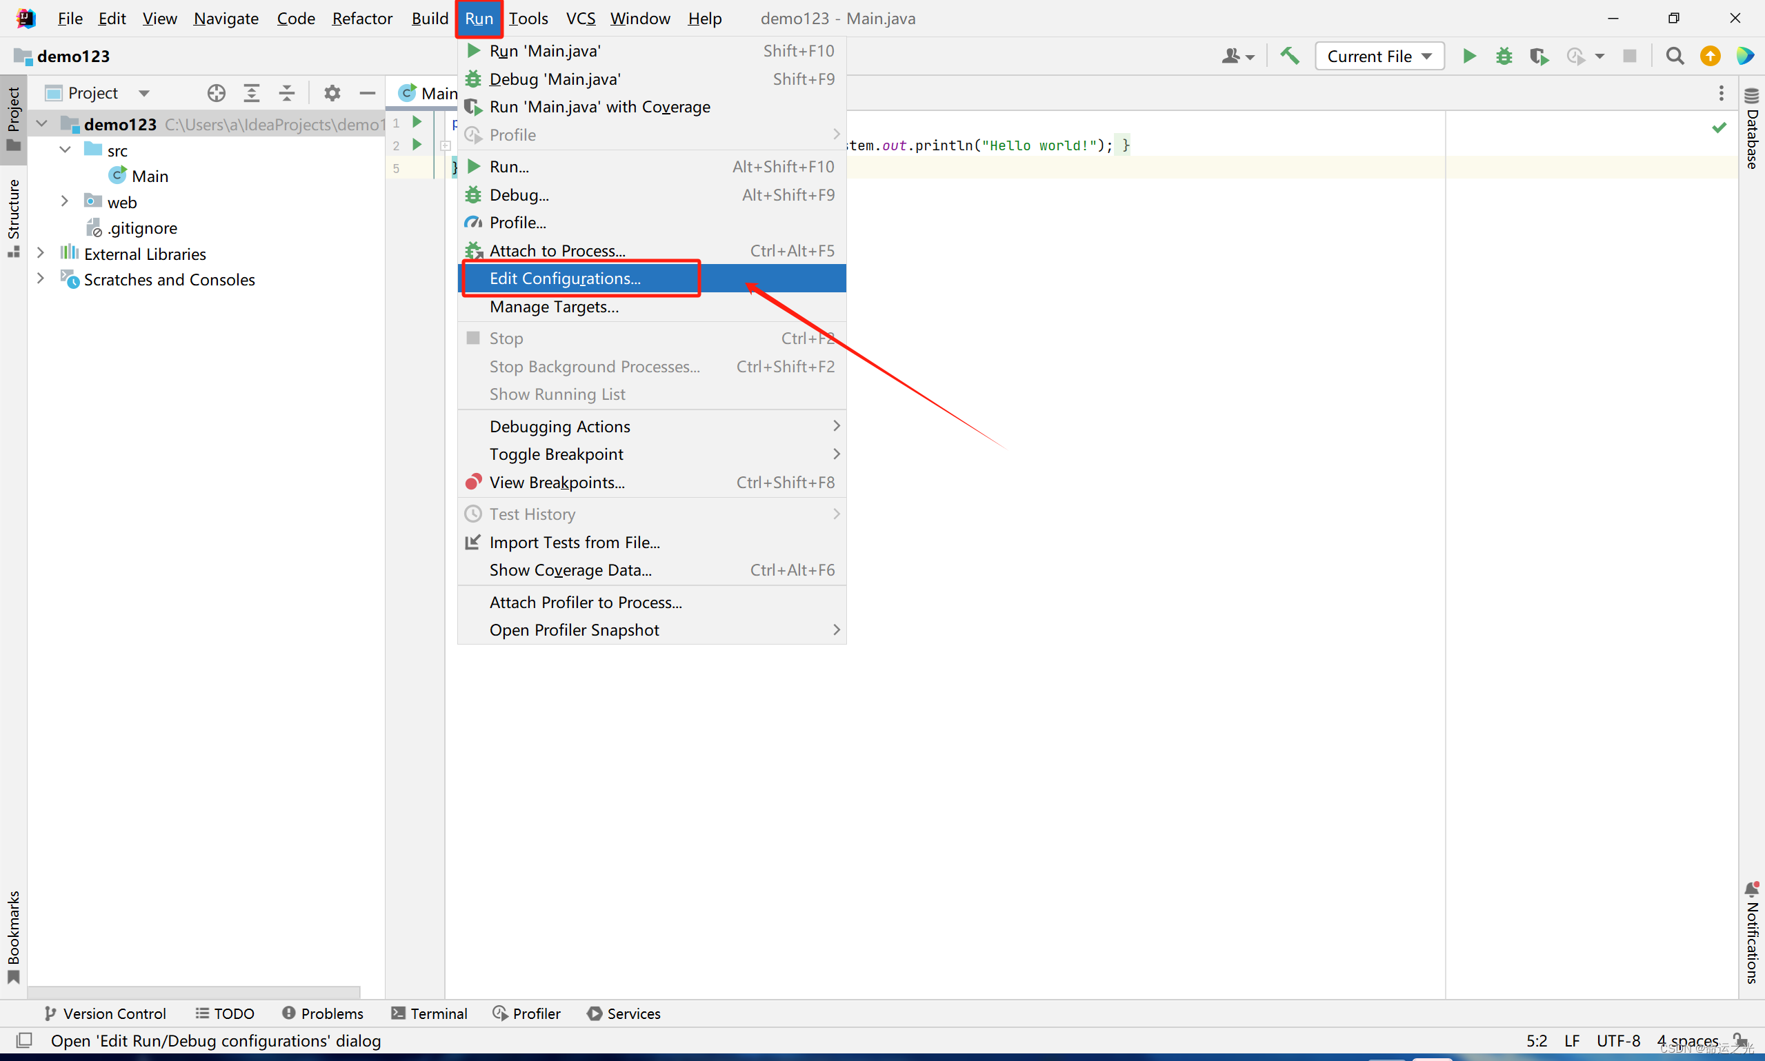Expand External Libraries in project tree
This screenshot has width=1765, height=1061.
[x=44, y=253]
